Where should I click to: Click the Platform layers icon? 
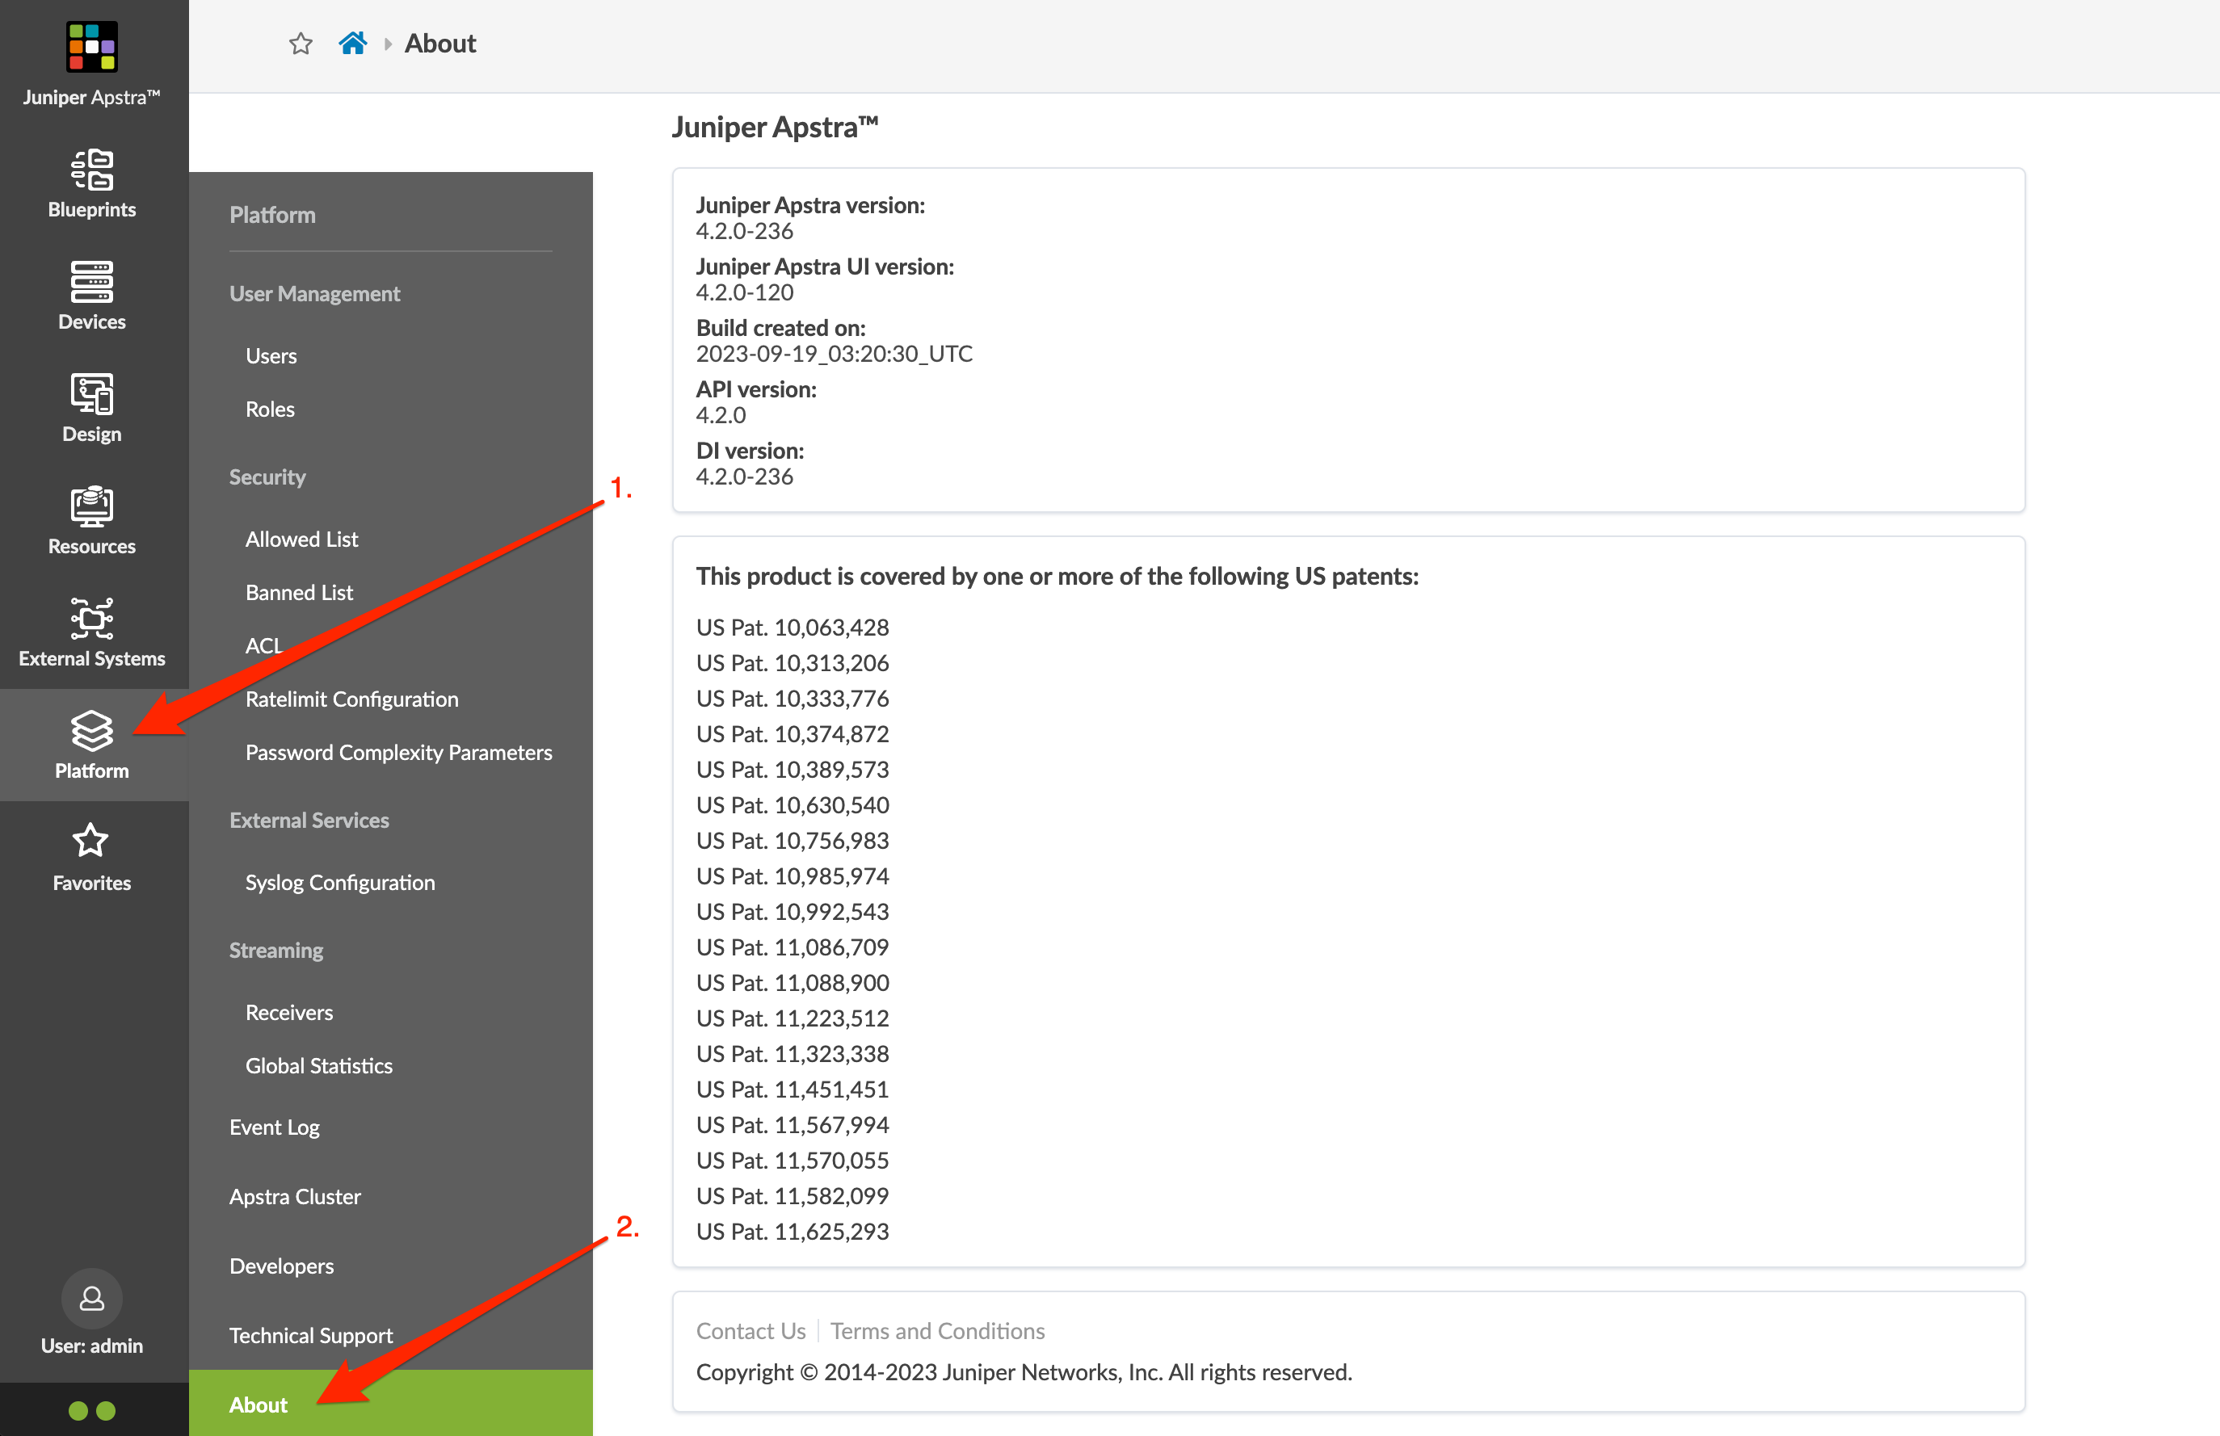coord(91,730)
